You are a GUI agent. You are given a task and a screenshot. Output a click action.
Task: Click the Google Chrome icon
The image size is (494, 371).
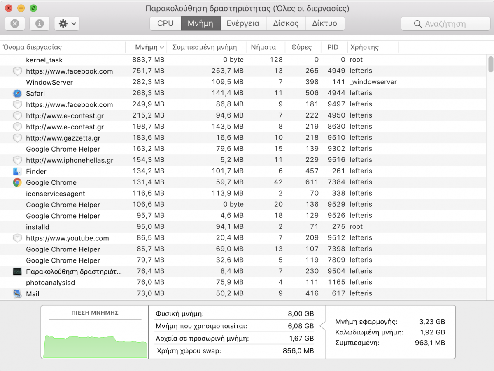click(x=17, y=182)
